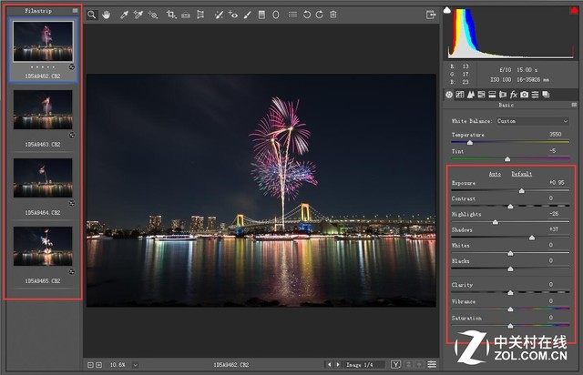583x375 pixels.
Task: Click the Exposure value field +0.95
Action: (557, 182)
